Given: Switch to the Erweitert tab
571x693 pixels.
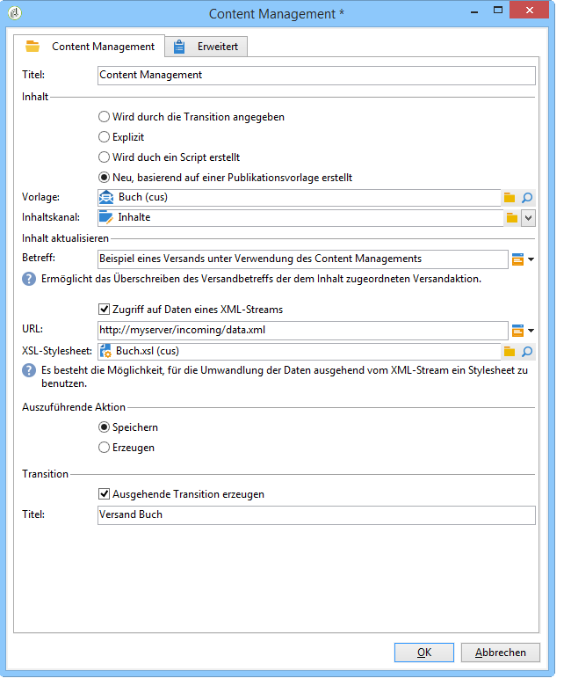Looking at the screenshot, I should (x=206, y=47).
